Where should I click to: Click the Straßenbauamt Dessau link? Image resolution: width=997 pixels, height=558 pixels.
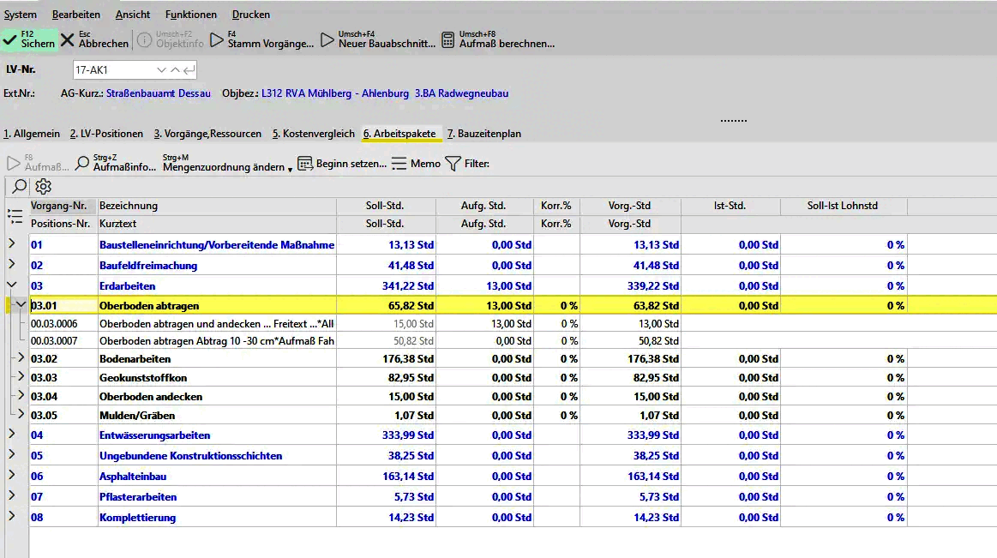159,93
